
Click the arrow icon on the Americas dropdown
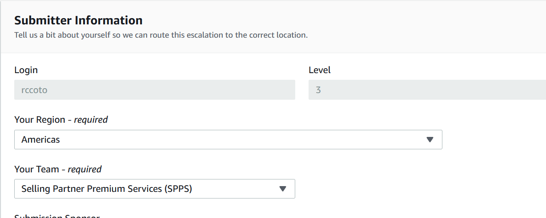coord(430,140)
